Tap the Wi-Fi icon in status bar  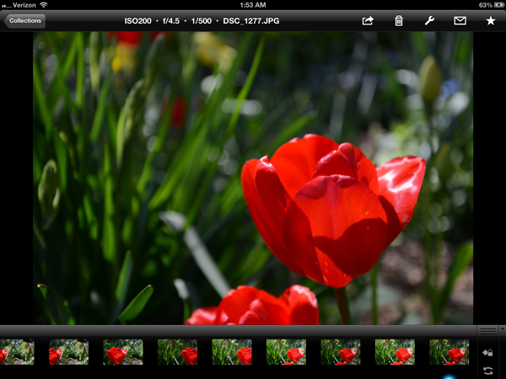[43, 5]
